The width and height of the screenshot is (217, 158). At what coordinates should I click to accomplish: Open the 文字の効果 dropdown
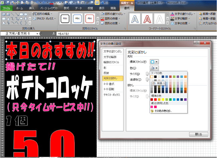pos(180,23)
